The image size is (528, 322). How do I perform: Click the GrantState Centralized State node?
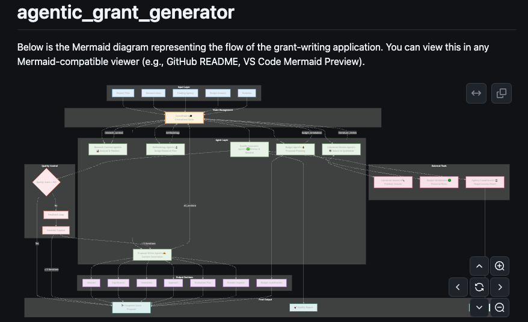[184, 118]
